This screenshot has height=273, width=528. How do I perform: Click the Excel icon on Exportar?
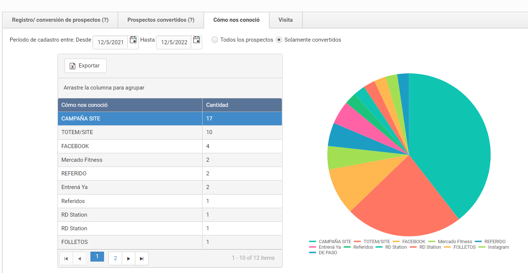(x=73, y=66)
